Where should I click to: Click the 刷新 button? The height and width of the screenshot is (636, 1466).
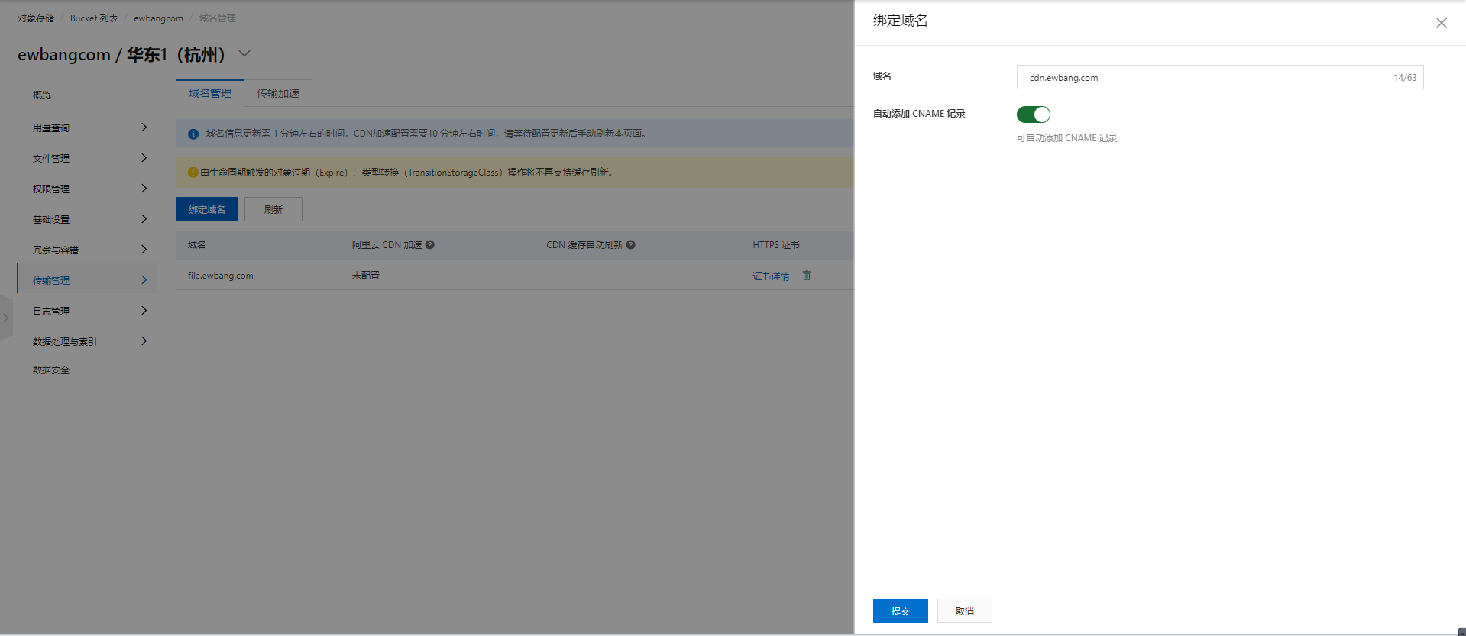(273, 209)
